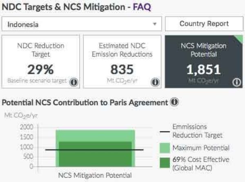Click the dark green Cost Effective bar

(95, 157)
